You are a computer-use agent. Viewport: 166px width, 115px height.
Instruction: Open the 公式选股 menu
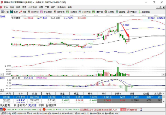click(32, 7)
